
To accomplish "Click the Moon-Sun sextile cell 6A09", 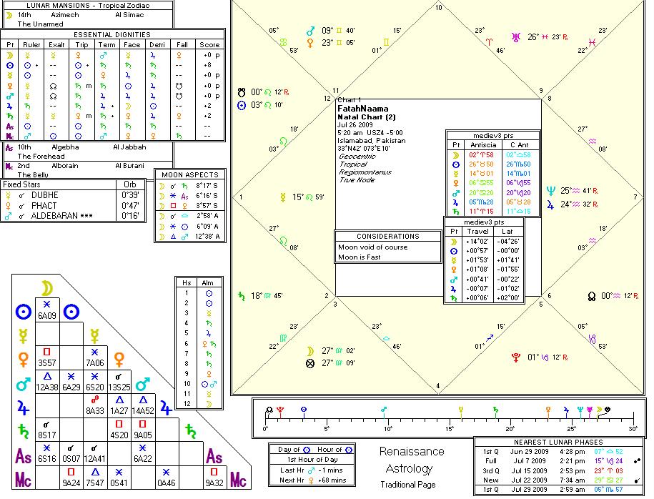I will click(x=47, y=310).
